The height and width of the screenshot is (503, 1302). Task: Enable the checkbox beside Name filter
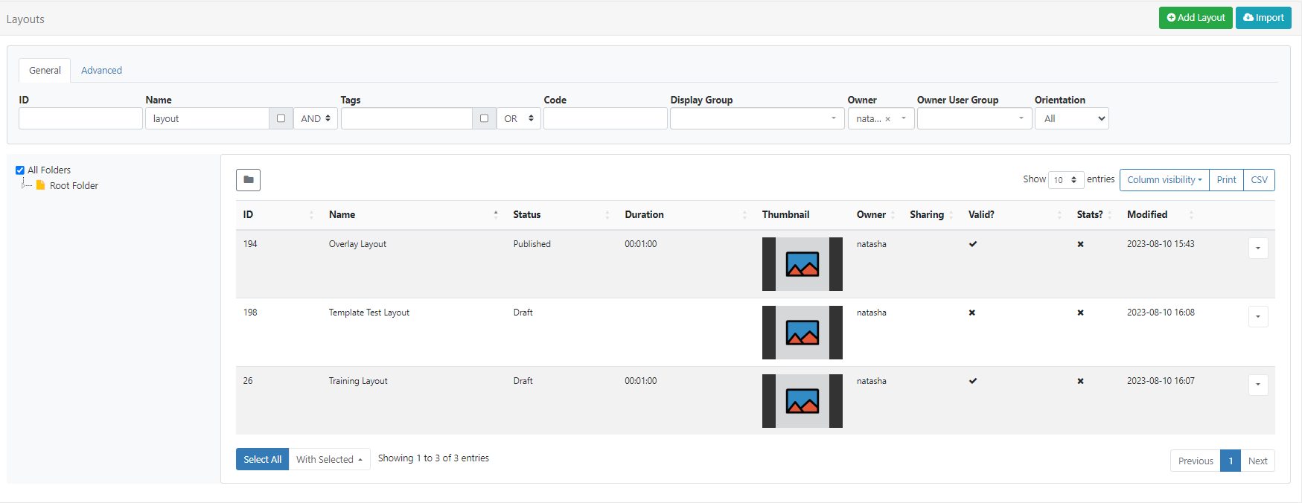click(x=281, y=118)
